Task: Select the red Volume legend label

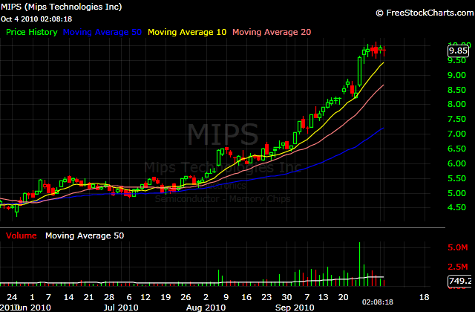Action: coord(22,235)
